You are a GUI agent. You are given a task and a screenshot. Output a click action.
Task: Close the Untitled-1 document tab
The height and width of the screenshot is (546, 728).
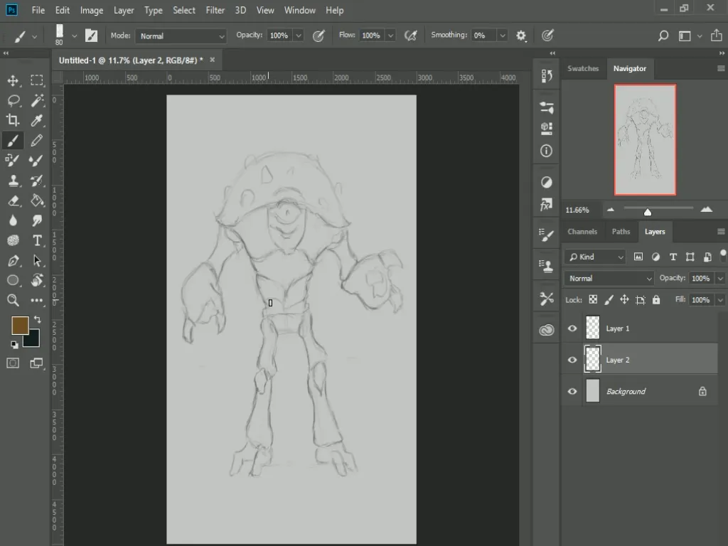[212, 60]
